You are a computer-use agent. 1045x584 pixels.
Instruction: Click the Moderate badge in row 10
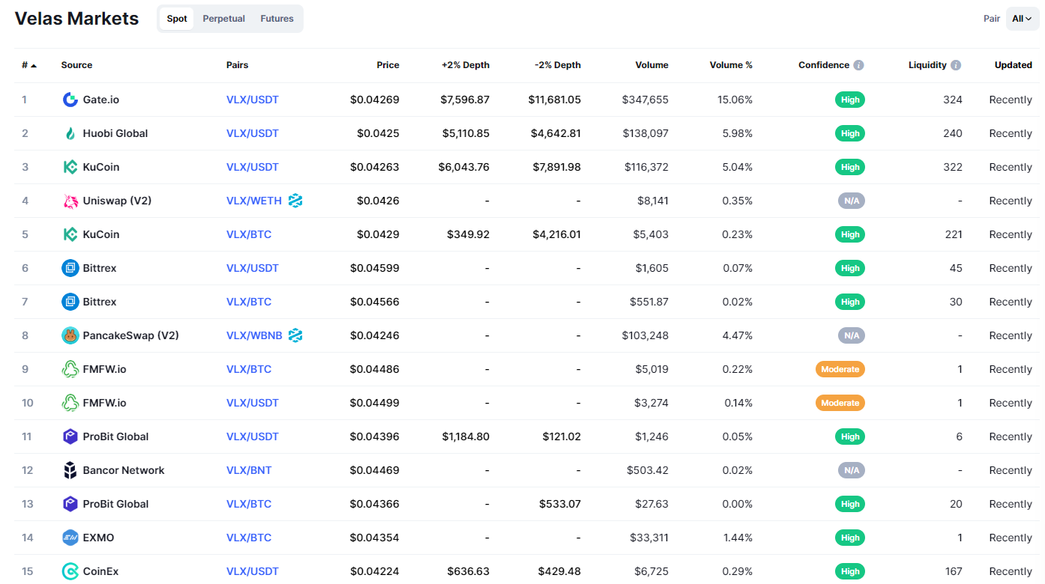click(x=840, y=403)
